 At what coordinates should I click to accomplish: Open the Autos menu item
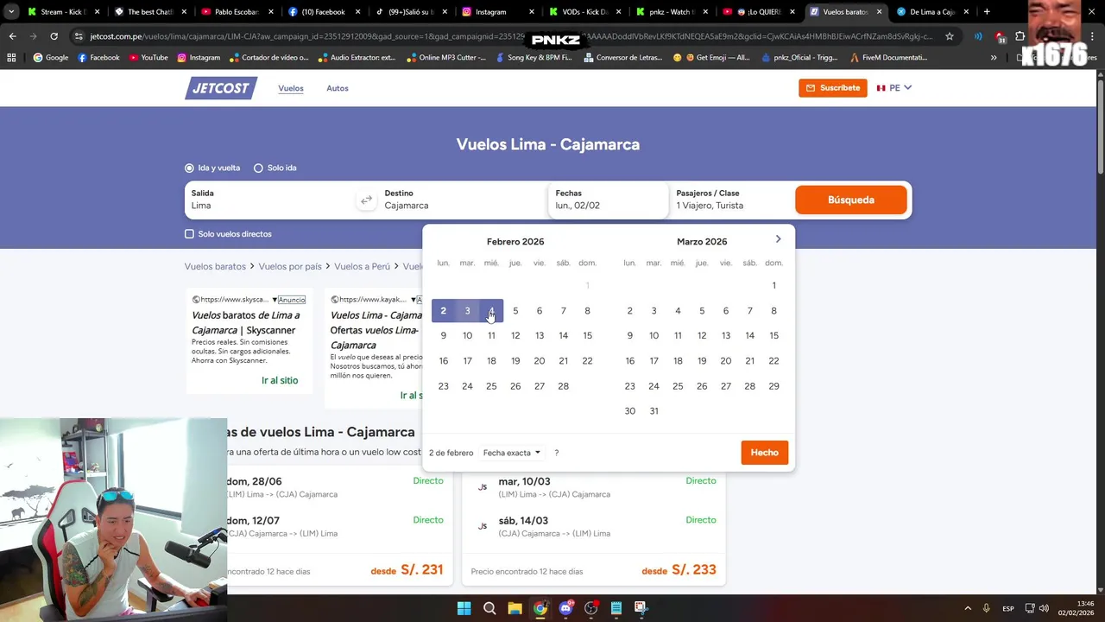click(338, 88)
